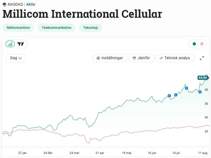
Task: Click the fullscreen expand arrows icon
Action: click(202, 58)
